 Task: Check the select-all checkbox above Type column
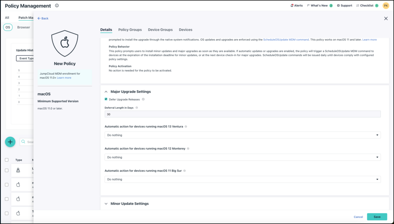(x=7, y=160)
